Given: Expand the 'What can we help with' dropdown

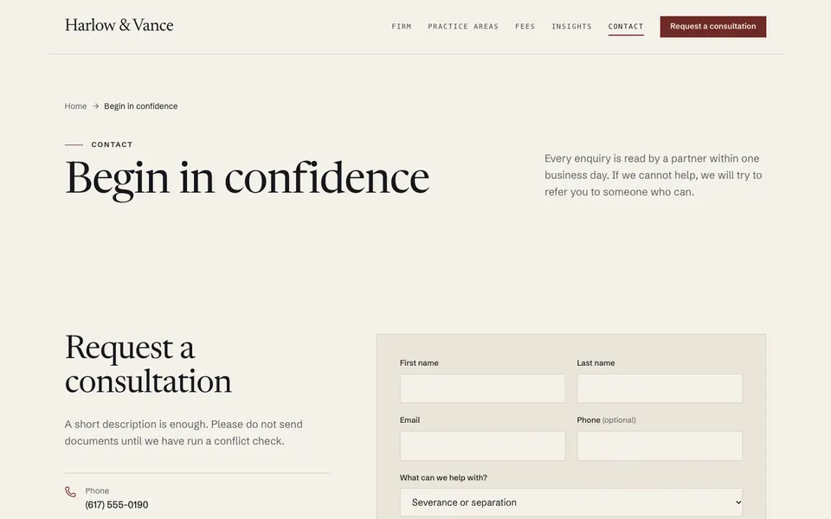Looking at the screenshot, I should [571, 502].
